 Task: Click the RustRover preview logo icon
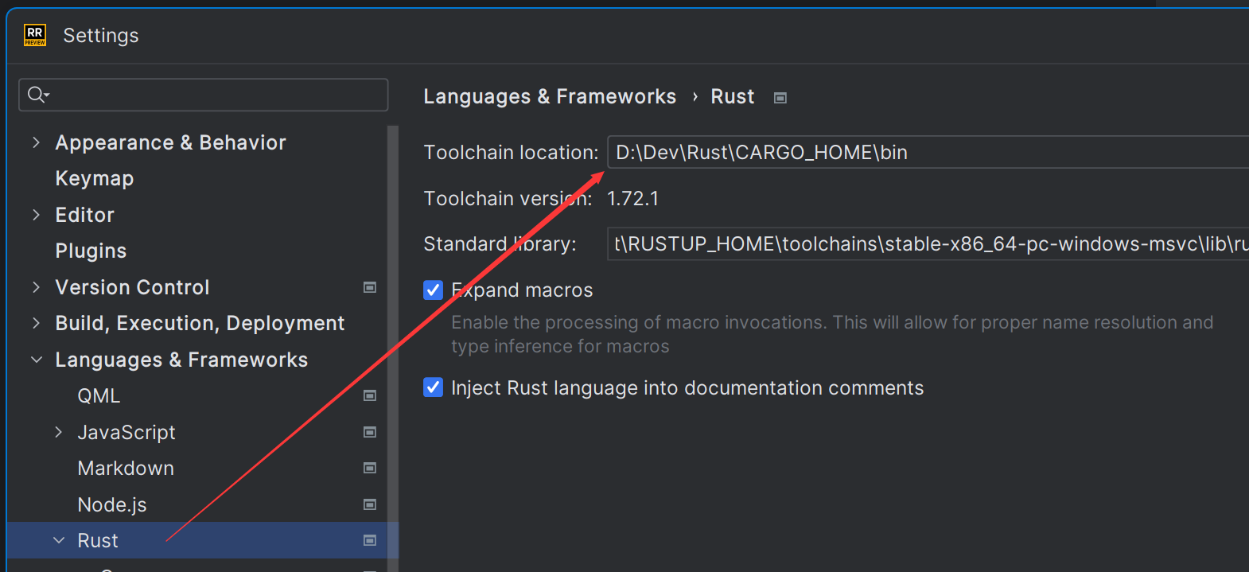[x=35, y=35]
